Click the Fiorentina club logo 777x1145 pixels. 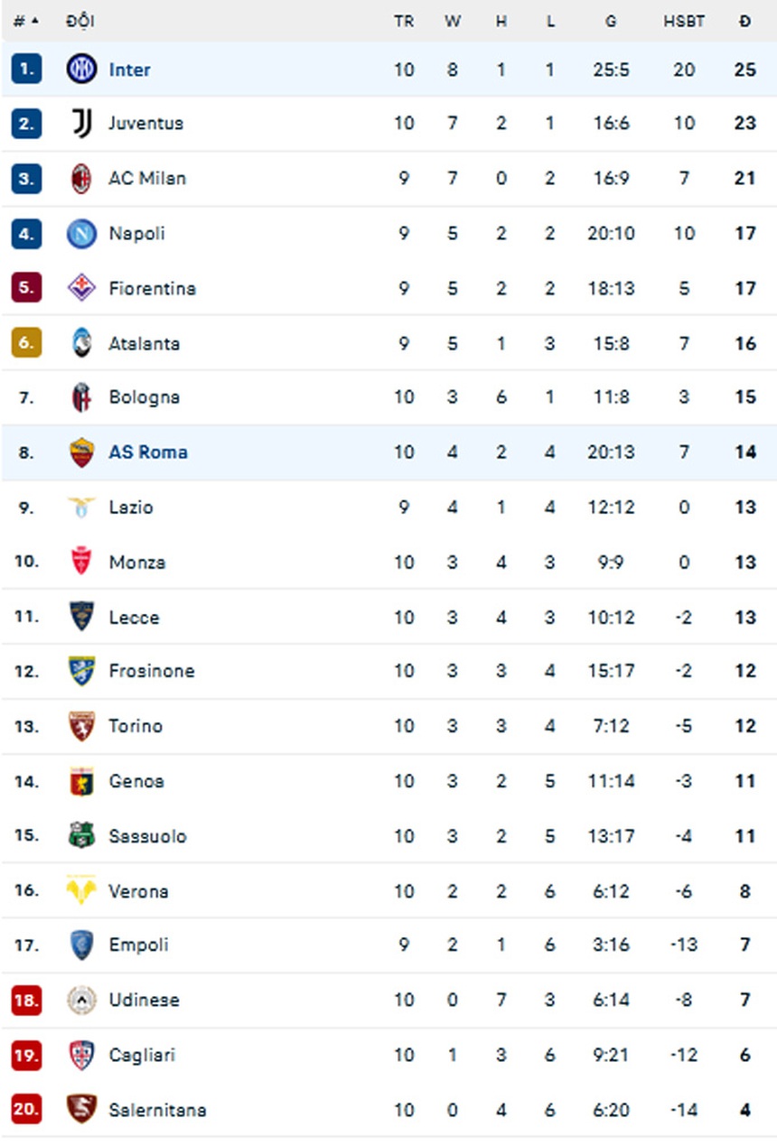[x=81, y=288]
